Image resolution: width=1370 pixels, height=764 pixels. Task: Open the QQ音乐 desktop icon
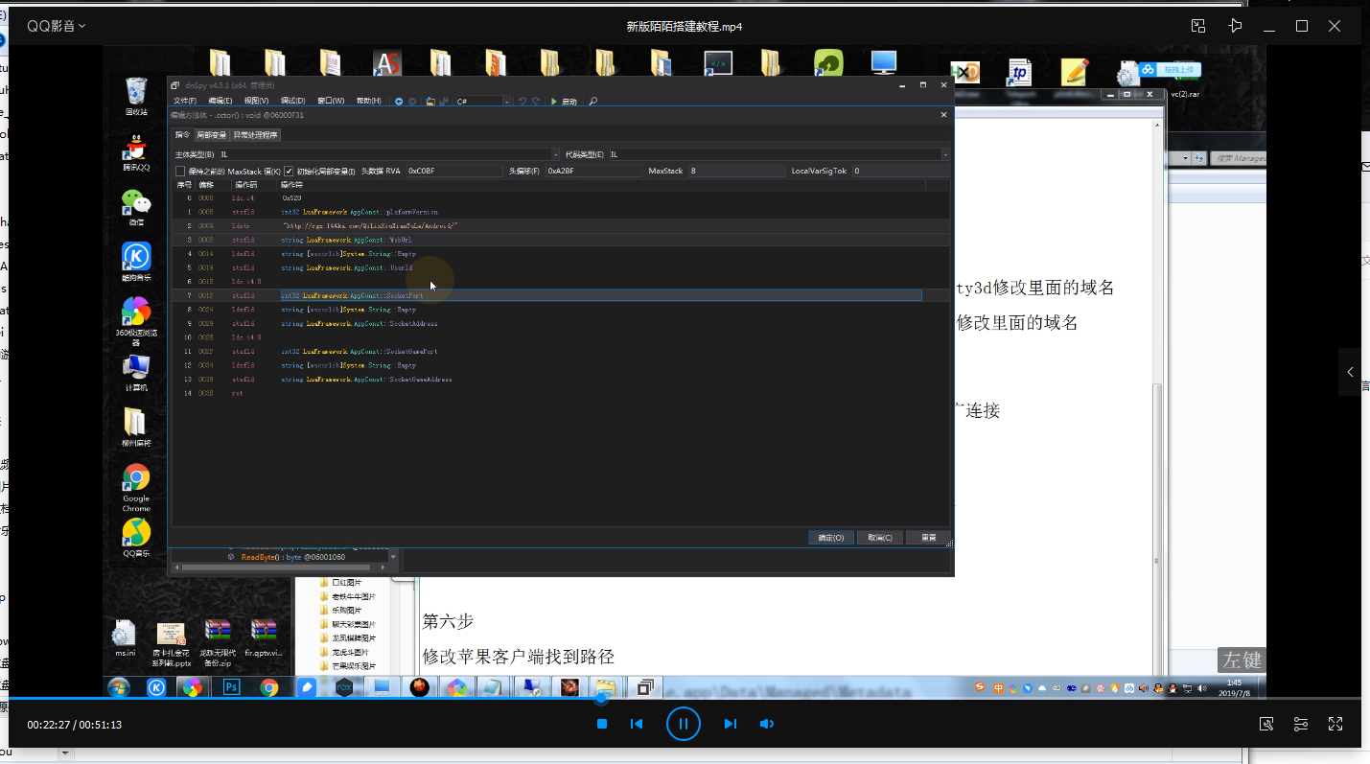(136, 539)
